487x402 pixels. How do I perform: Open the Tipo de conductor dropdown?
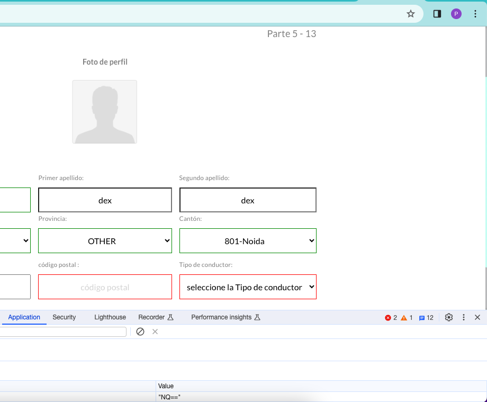click(x=248, y=287)
